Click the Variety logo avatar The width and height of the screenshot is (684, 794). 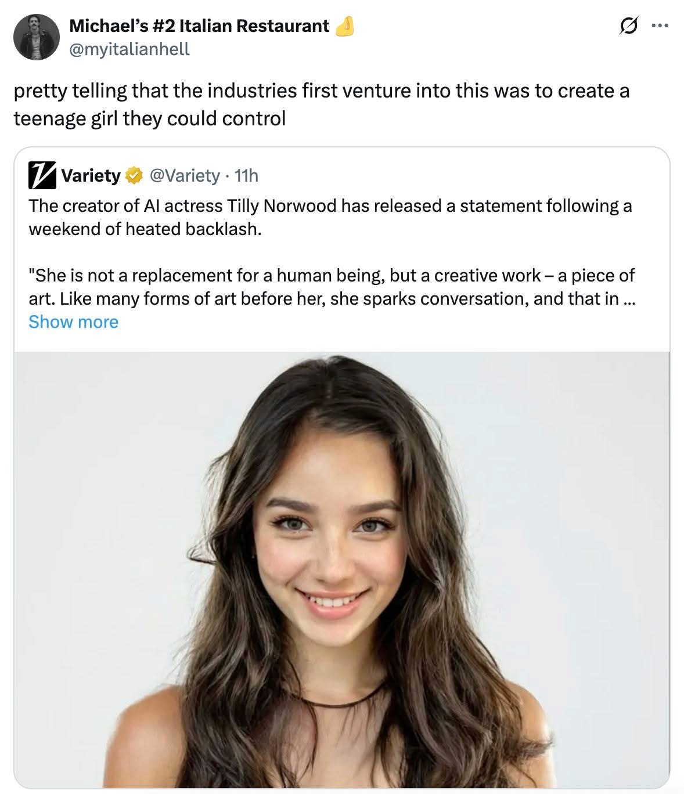click(42, 175)
